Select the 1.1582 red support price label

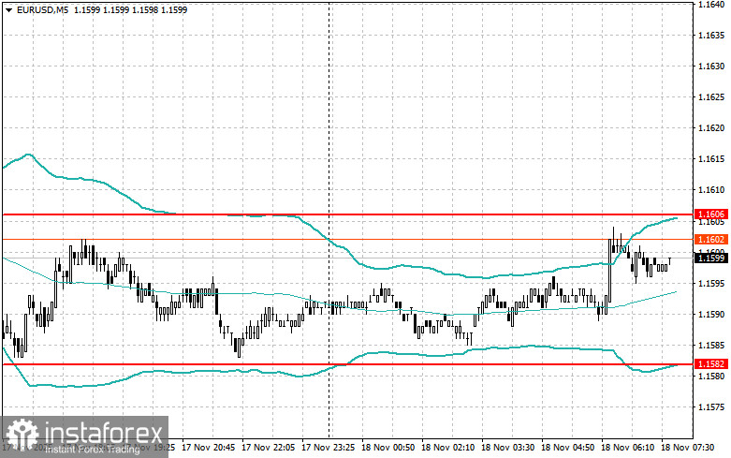pyautogui.click(x=711, y=363)
